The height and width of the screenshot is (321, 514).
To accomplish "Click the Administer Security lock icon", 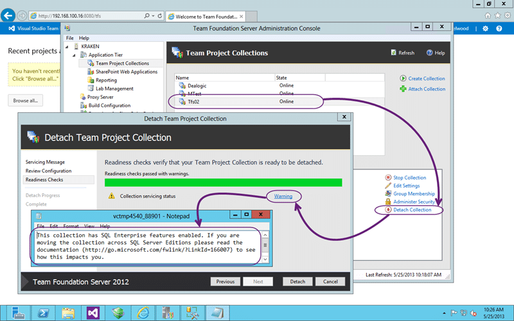I will [388, 202].
